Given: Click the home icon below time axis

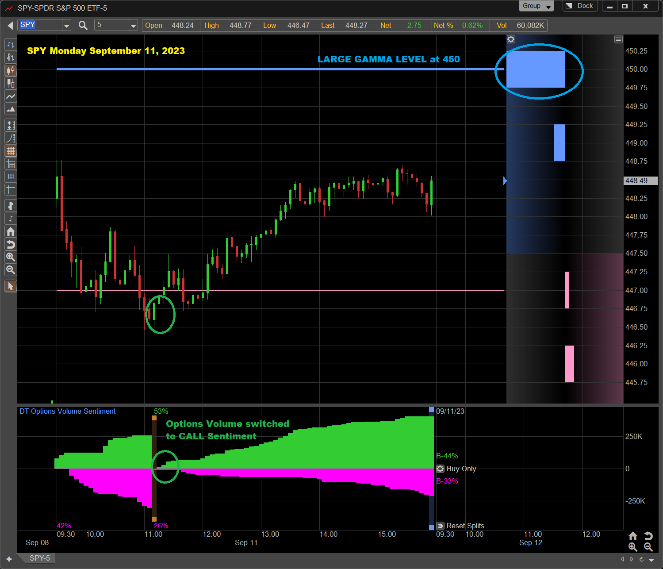Looking at the screenshot, I should click(x=633, y=536).
